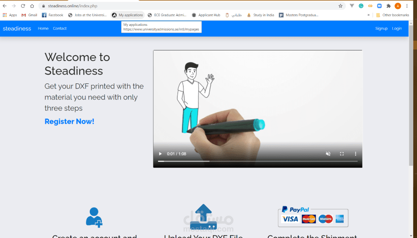Unmute the video with the speaker icon
This screenshot has height=238, width=417.
tap(328, 154)
